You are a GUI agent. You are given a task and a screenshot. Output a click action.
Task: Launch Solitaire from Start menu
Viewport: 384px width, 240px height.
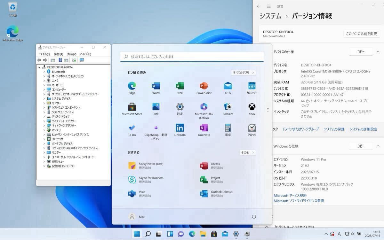[228, 109]
